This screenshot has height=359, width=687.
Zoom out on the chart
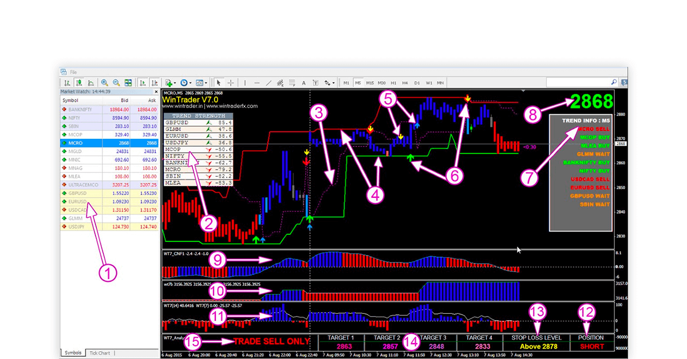[116, 82]
